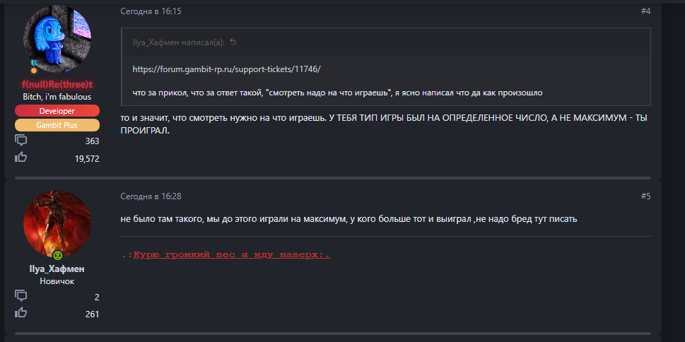The height and width of the screenshot is (342, 685).
Task: Click the messages icon under Ilya_Хафмен
Action: coord(21,296)
